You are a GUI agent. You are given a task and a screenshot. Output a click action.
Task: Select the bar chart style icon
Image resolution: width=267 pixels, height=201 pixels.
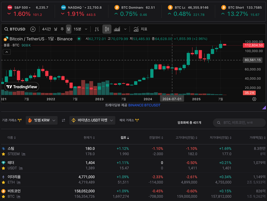[x=97, y=29]
